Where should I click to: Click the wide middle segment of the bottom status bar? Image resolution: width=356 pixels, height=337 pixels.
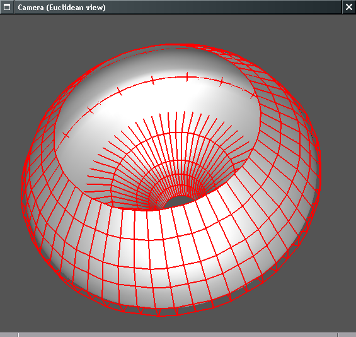pos(178,335)
